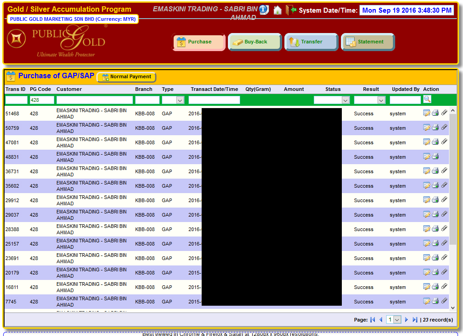Image resolution: width=463 pixels, height=336 pixels.
Task: Open the Purchase menu button
Action: tap(198, 42)
